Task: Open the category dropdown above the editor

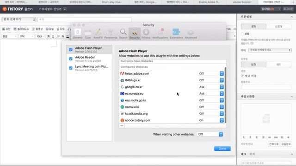Action: [x=19, y=19]
